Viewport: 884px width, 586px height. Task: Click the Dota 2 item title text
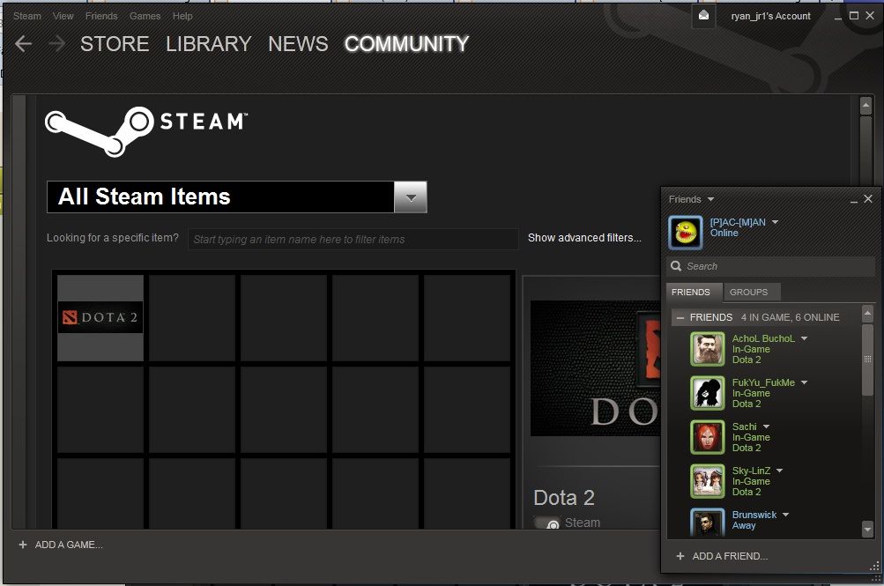tap(564, 498)
